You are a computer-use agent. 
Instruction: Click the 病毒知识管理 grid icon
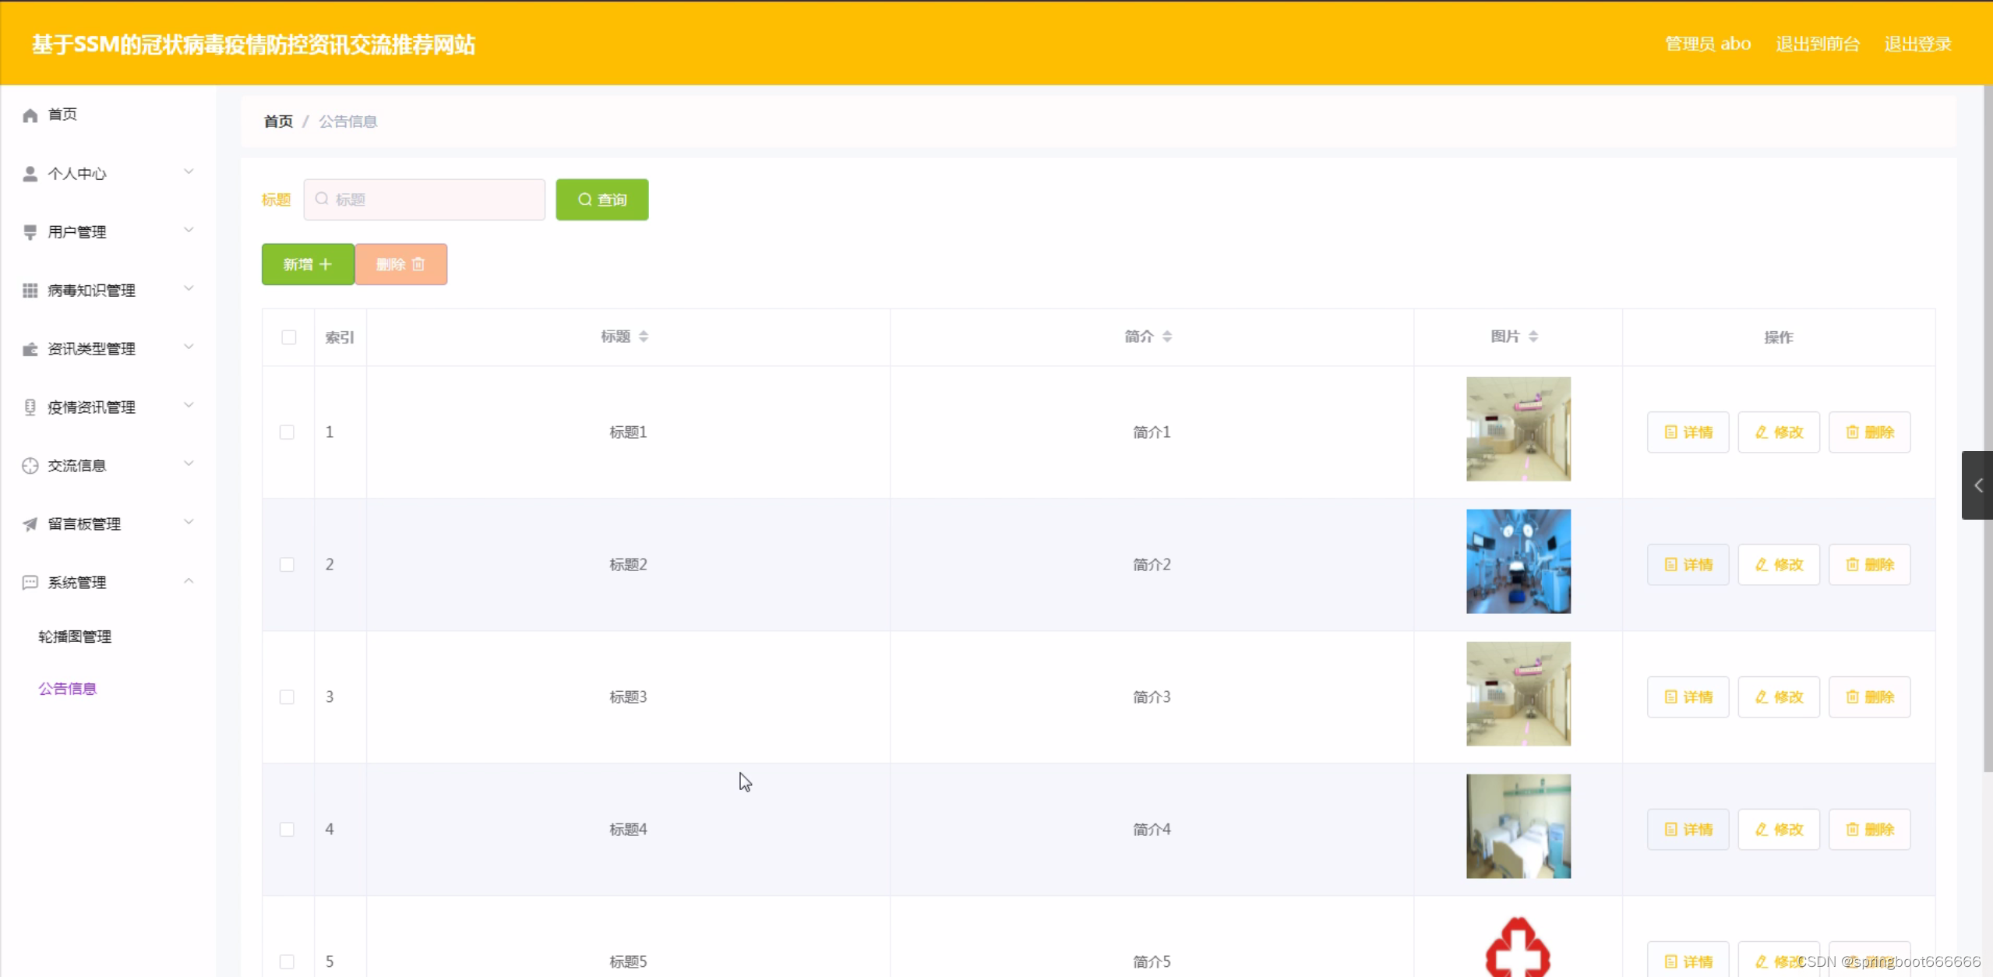30,291
